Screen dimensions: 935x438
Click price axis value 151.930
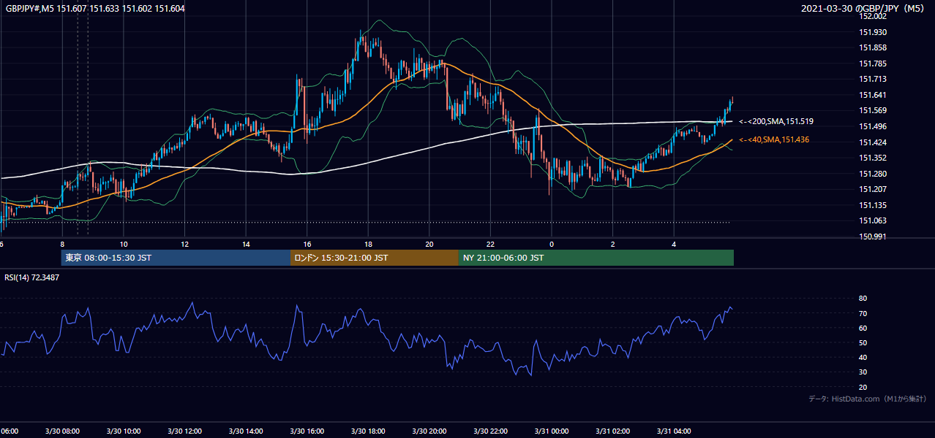[x=872, y=32]
